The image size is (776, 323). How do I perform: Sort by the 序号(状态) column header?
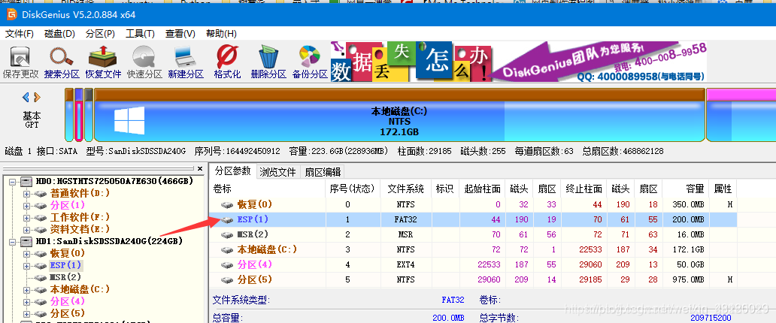point(353,189)
